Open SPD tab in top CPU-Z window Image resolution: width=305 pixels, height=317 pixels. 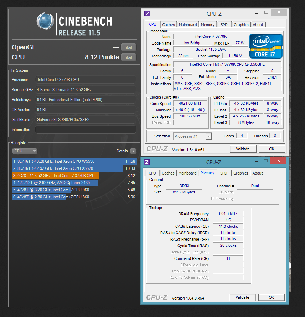(224, 25)
